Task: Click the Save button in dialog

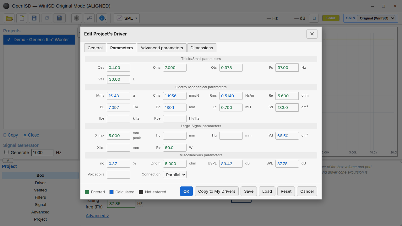Action: point(249,191)
